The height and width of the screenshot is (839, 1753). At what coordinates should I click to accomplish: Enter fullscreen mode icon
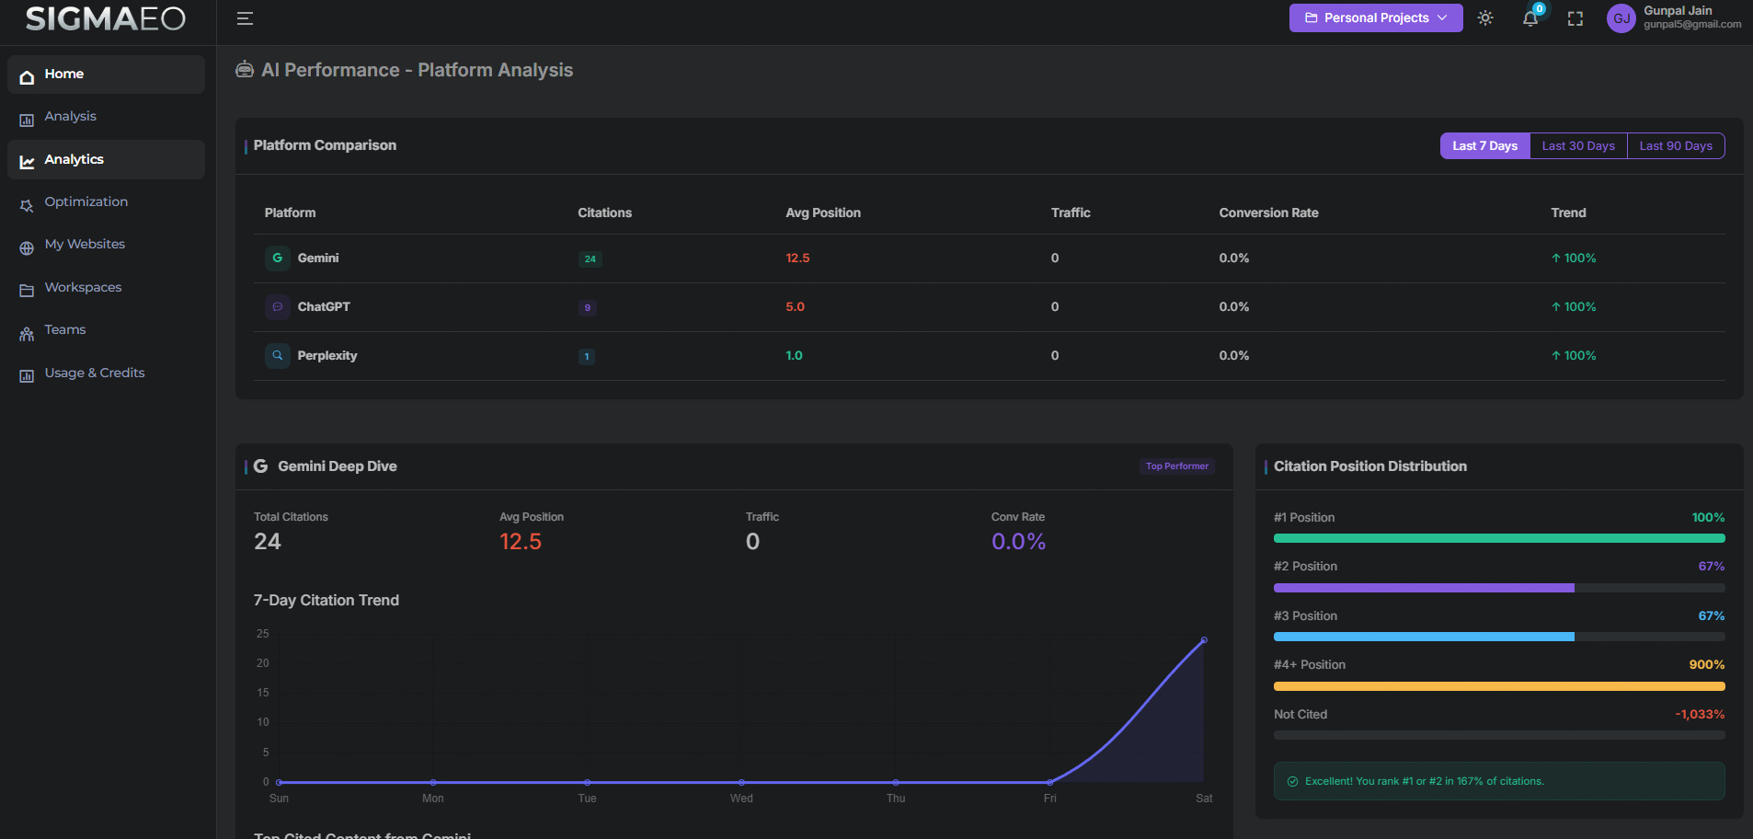coord(1575,18)
